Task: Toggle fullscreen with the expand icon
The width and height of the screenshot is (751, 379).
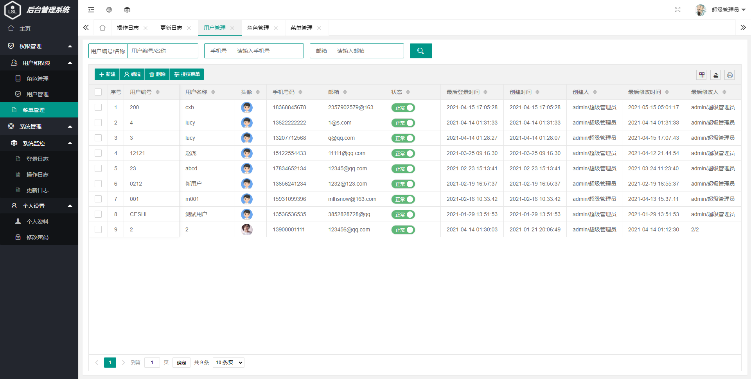Action: click(678, 10)
